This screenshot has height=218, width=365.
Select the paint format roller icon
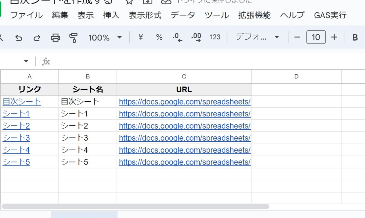coord(74,38)
